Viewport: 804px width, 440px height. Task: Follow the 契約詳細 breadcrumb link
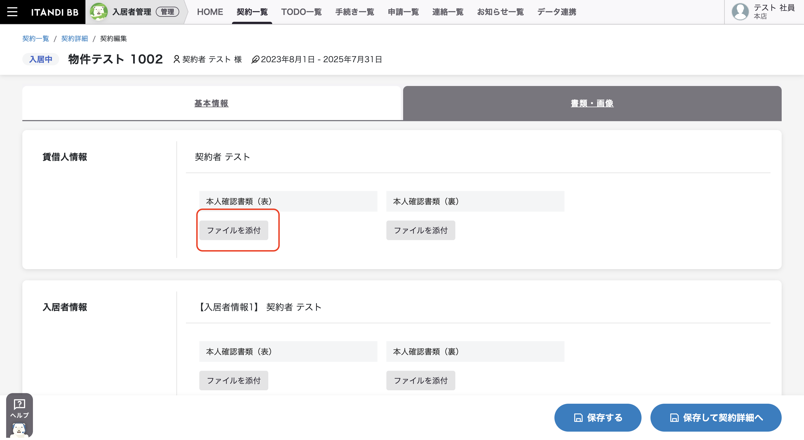(x=75, y=38)
